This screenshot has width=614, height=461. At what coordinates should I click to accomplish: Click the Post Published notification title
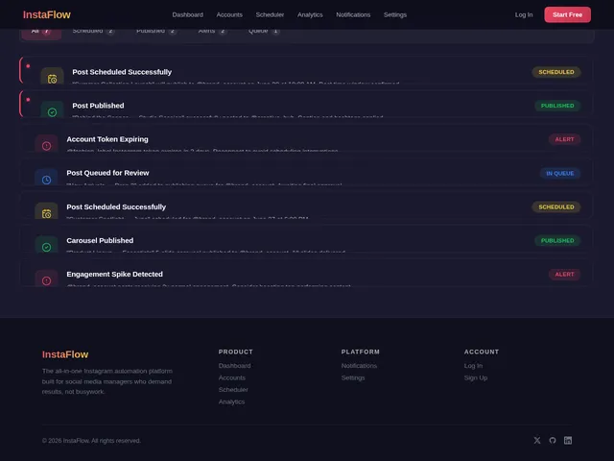(x=98, y=106)
